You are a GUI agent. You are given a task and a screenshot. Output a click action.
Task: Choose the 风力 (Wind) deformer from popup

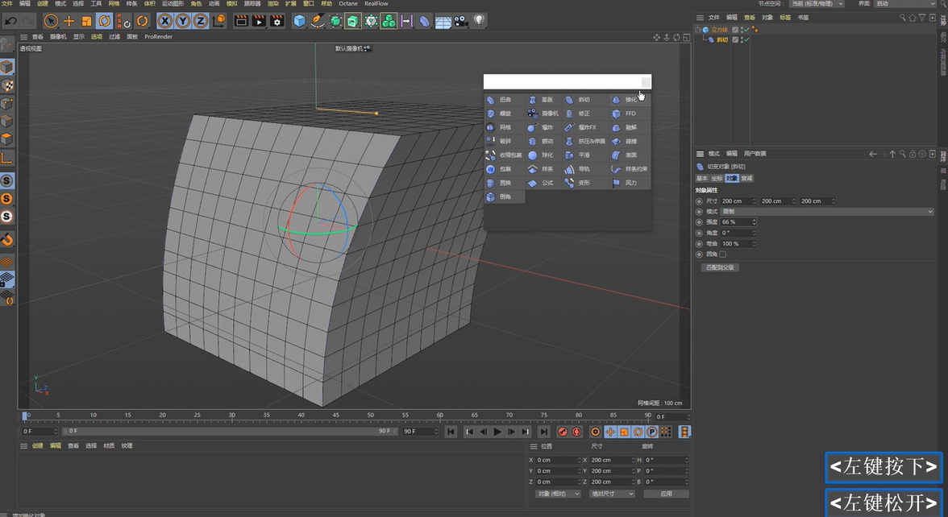coord(630,183)
